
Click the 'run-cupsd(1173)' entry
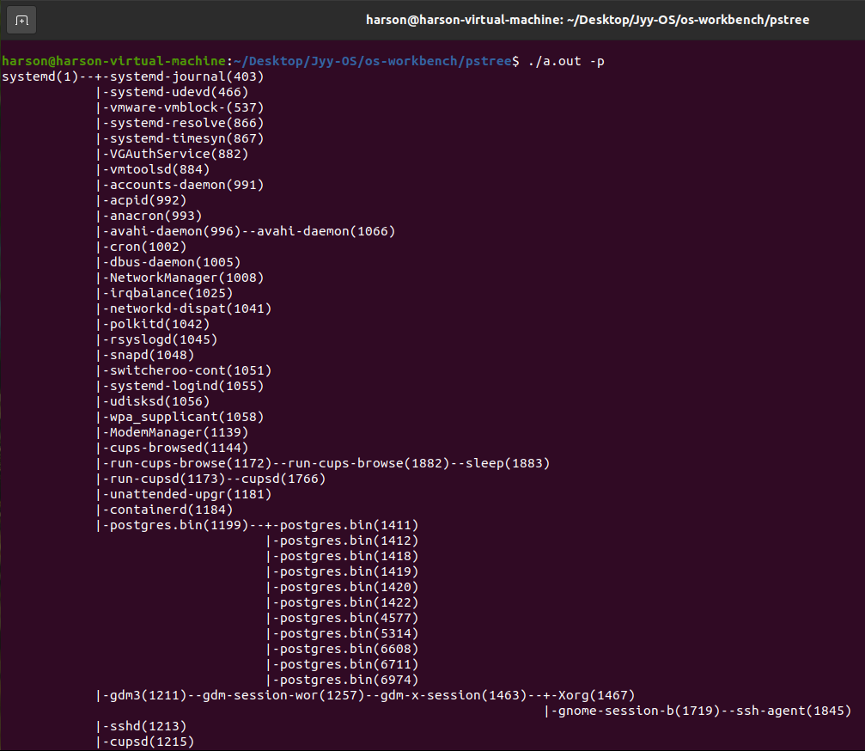[168, 479]
